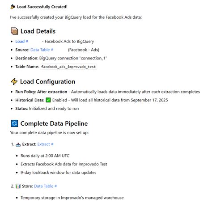This screenshot has height=203, width=212.
Task: Open the Data Table # source link
Action: [42, 50]
